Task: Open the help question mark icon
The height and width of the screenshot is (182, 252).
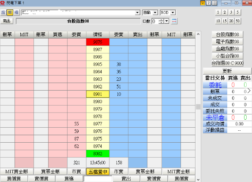Action: tap(208, 3)
